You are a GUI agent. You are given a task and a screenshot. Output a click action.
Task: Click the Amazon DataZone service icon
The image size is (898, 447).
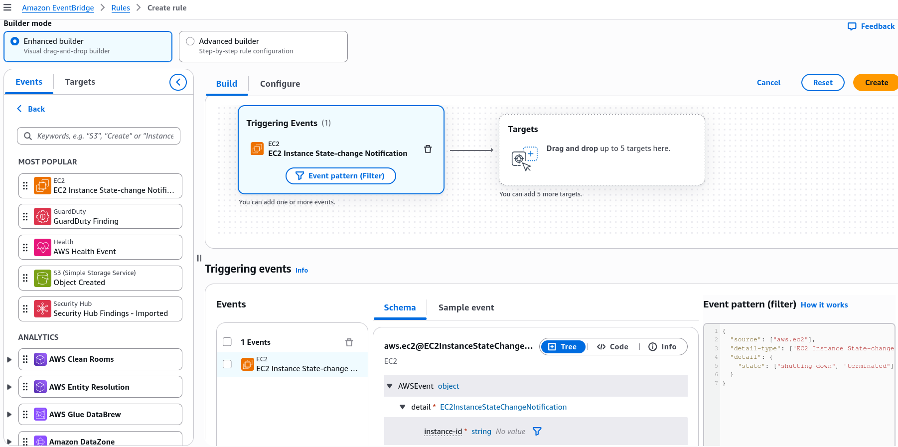click(40, 442)
